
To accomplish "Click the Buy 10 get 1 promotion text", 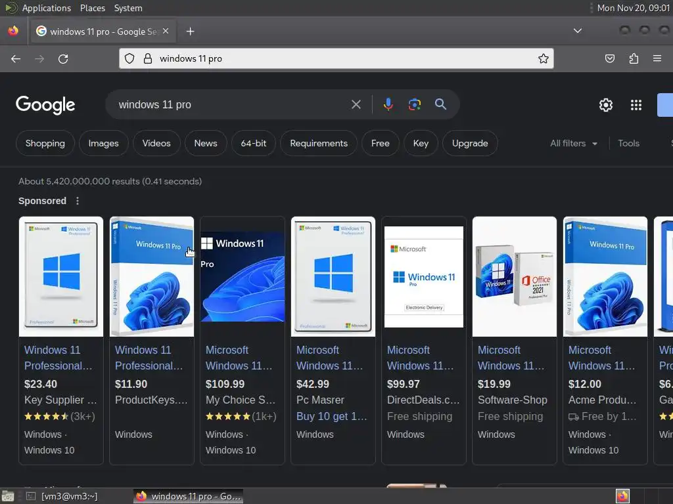I will pyautogui.click(x=332, y=416).
